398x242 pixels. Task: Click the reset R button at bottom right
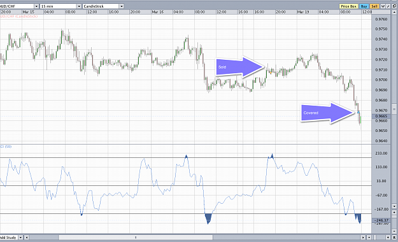395,238
